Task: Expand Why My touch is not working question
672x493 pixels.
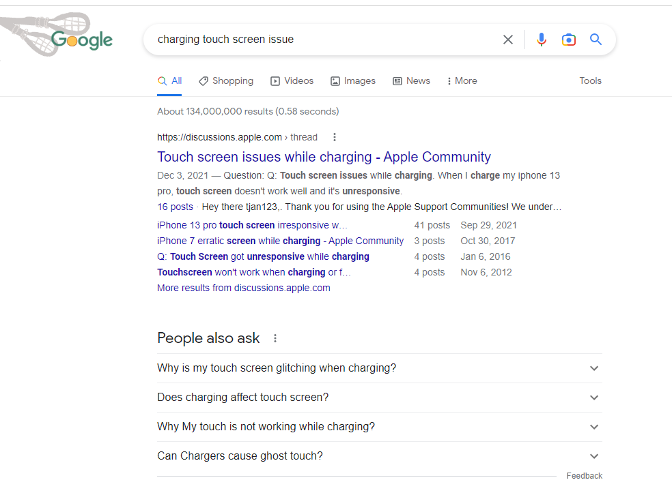Action: click(379, 427)
